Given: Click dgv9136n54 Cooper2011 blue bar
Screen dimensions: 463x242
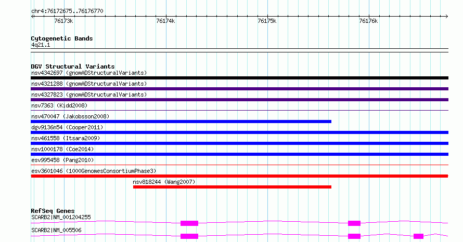Looking at the screenshot, I should point(239,132).
